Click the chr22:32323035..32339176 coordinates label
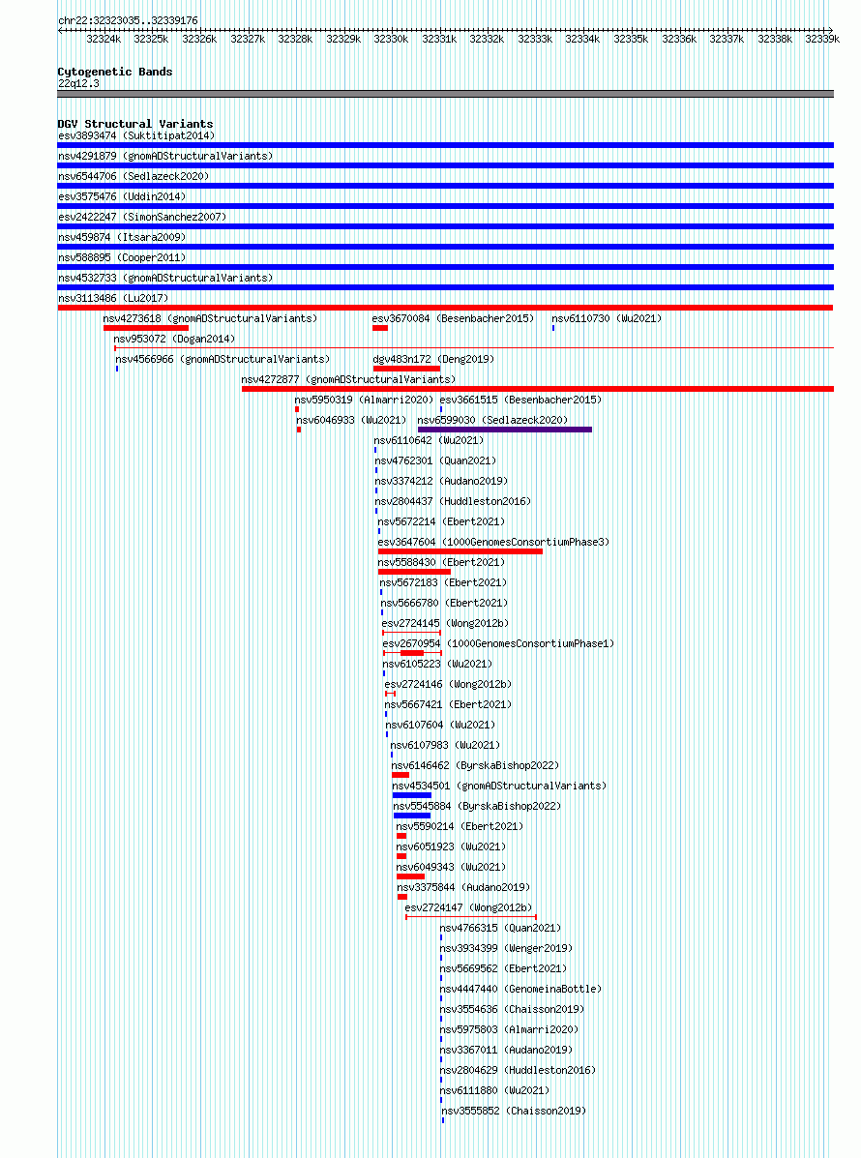 point(128,20)
